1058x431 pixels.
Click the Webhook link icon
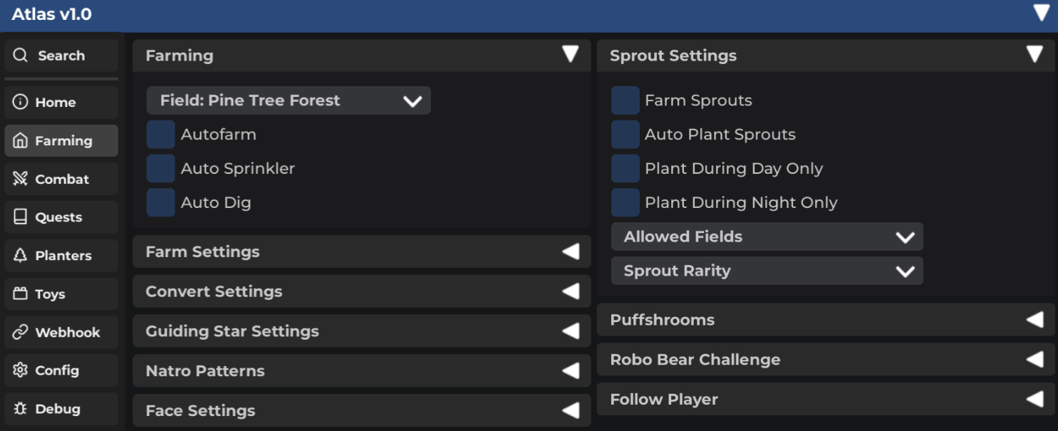click(21, 333)
